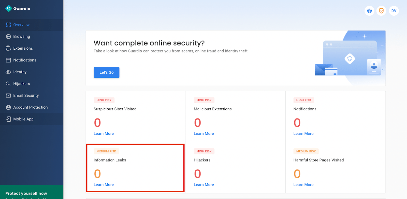Click the Want complete online security heading
Viewport: 407px width, 199px height.
point(149,43)
